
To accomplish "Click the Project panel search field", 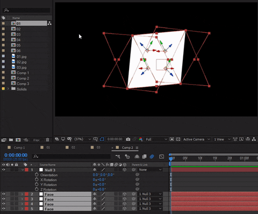I will pos(26,10).
